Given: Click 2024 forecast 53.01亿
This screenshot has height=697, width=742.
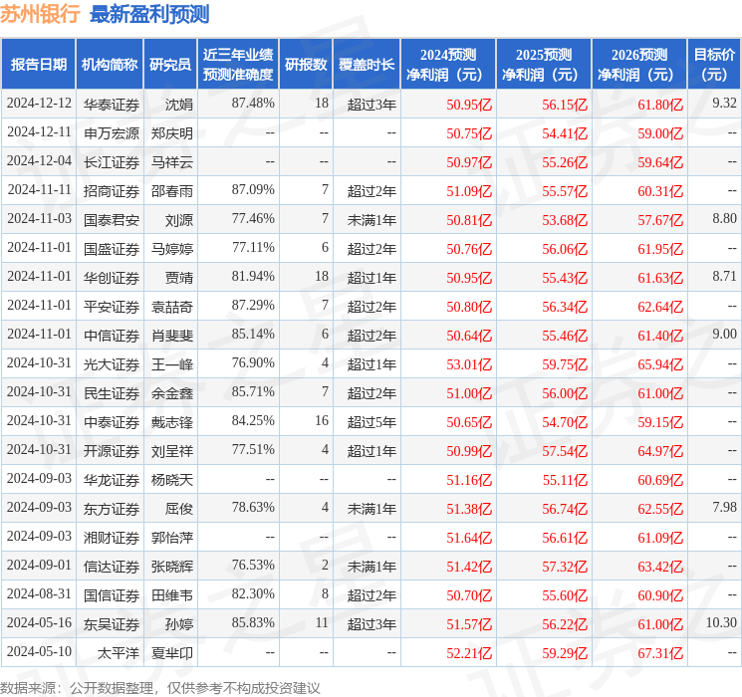Looking at the screenshot, I should coord(469,364).
